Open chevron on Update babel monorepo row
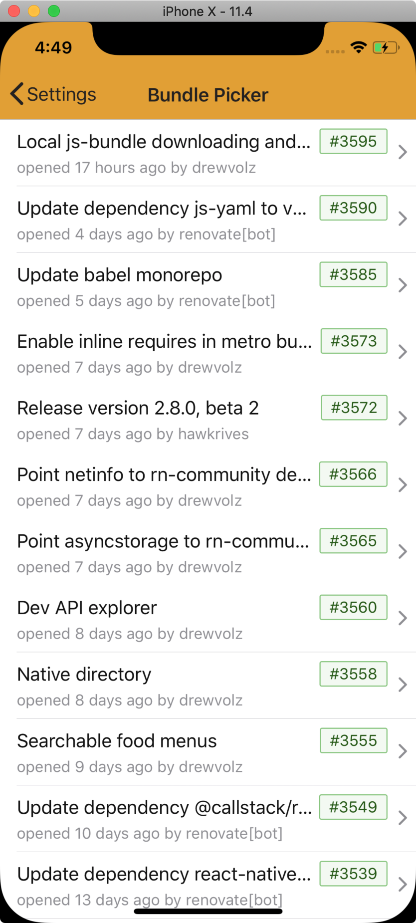Image resolution: width=416 pixels, height=923 pixels. coord(403,285)
